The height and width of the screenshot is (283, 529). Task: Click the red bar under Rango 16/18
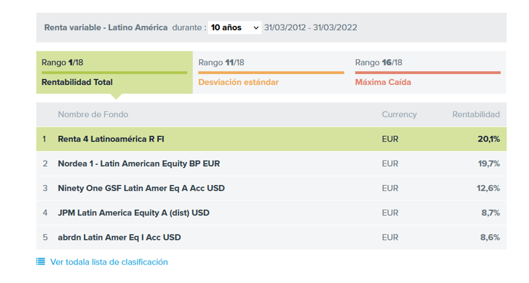click(x=428, y=73)
